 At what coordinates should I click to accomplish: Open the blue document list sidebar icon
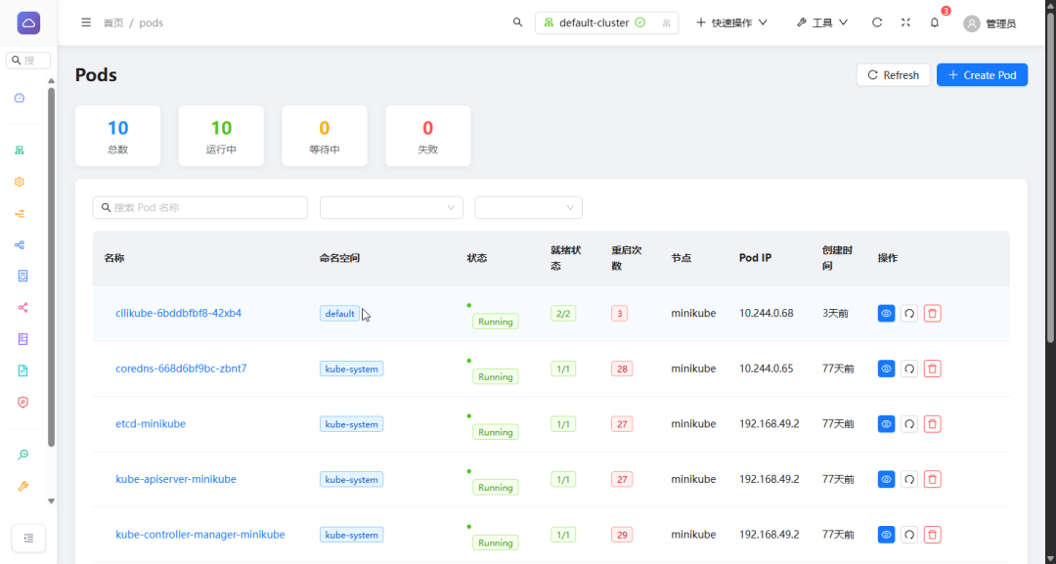22,276
